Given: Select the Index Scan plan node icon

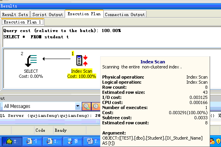Looking at the screenshot, I should coord(82,61).
